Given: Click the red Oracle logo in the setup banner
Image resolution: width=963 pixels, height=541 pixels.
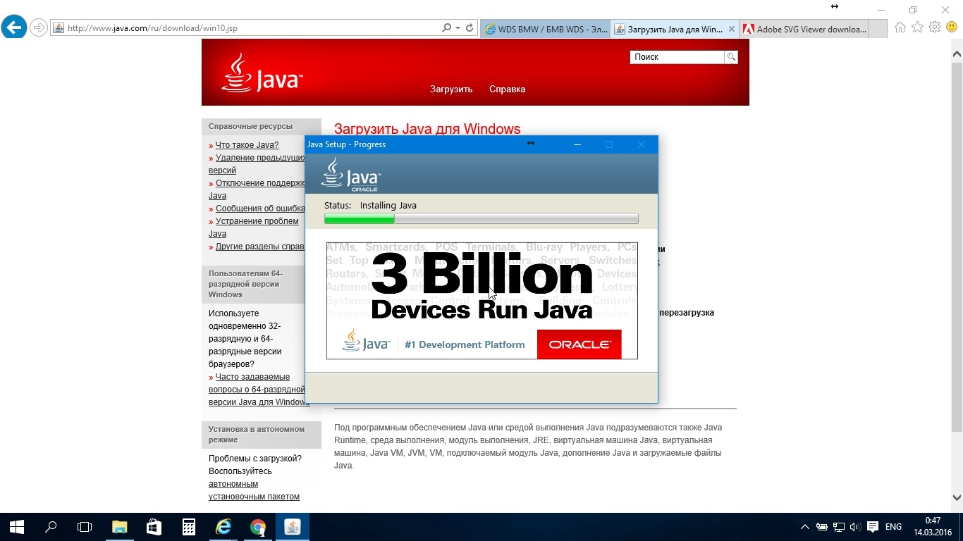Looking at the screenshot, I should tap(579, 344).
